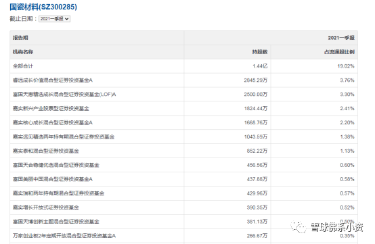Select the 3.30% ratio value
This screenshot has width=375, height=244.
click(x=347, y=95)
